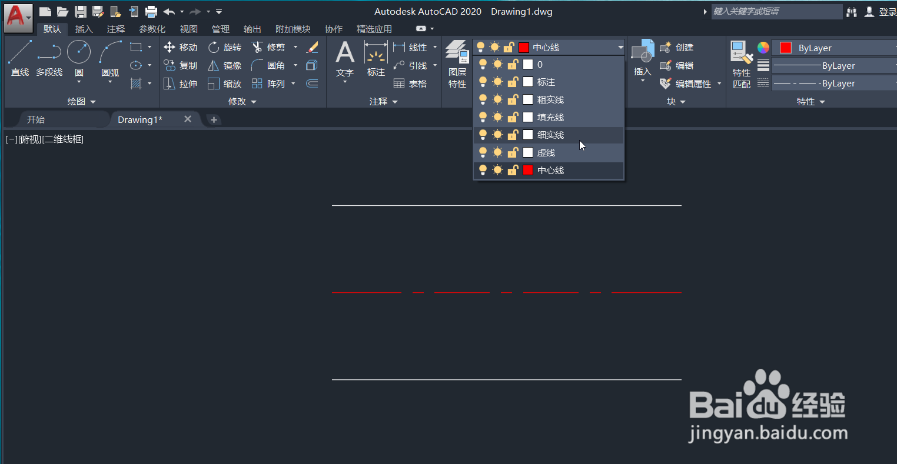
Task: Click the Save icon in quick access toolbar
Action: 81,11
